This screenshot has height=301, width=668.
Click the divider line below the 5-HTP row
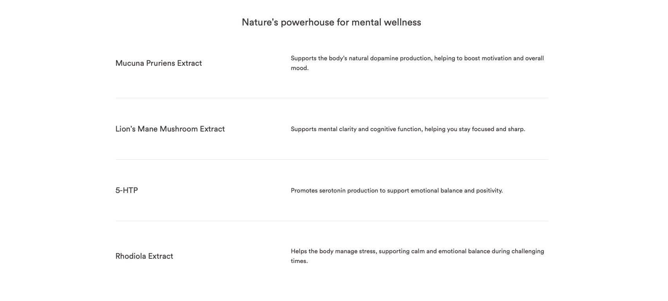click(331, 221)
